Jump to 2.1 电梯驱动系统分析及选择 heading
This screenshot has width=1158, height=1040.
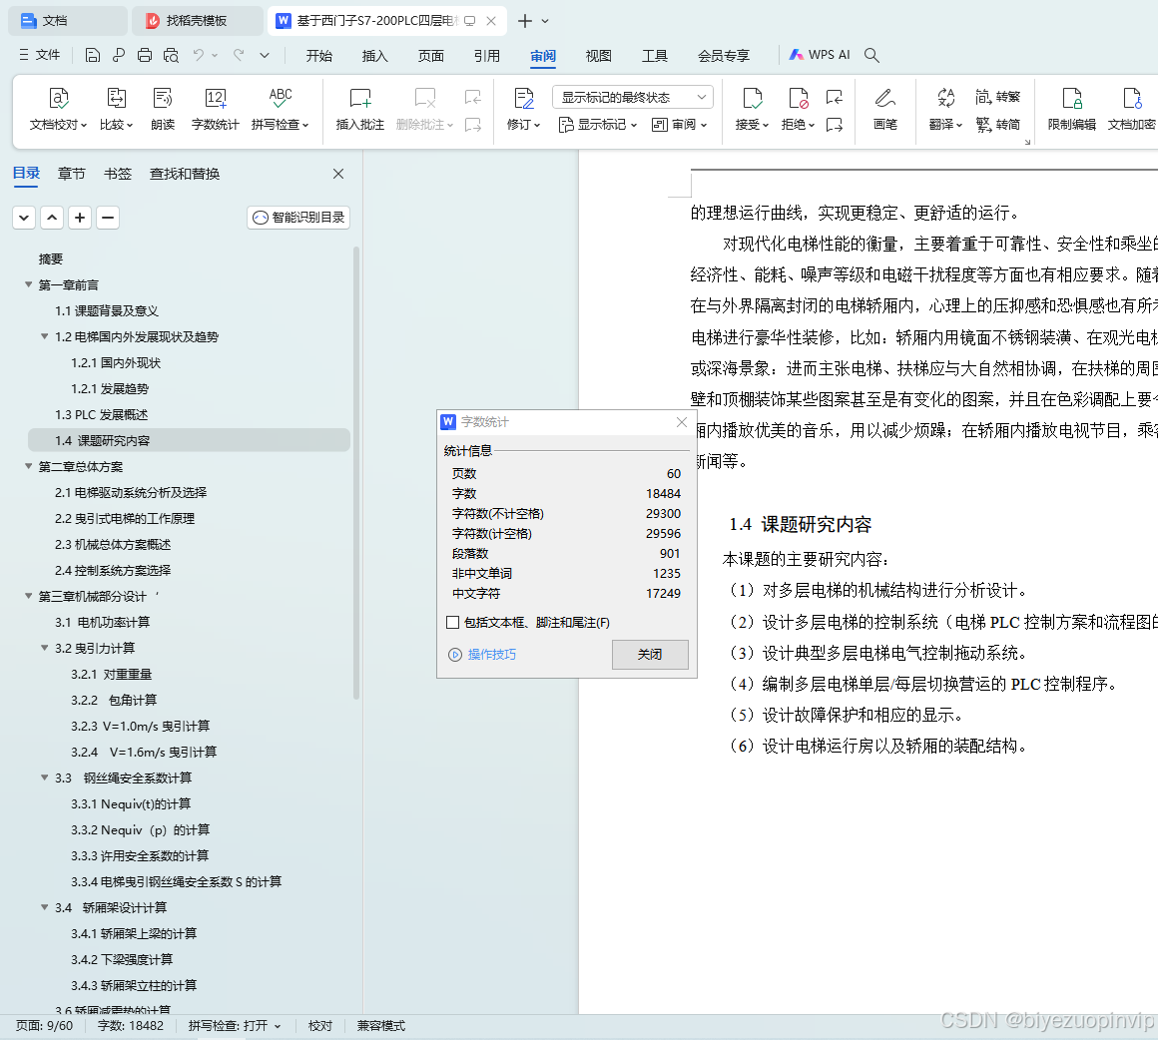point(131,493)
